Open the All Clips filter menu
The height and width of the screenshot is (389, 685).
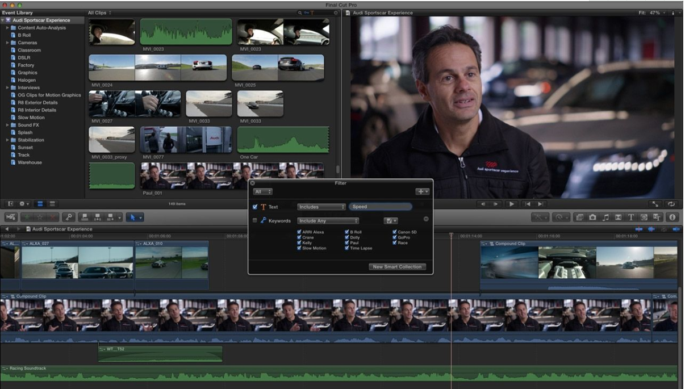[99, 12]
